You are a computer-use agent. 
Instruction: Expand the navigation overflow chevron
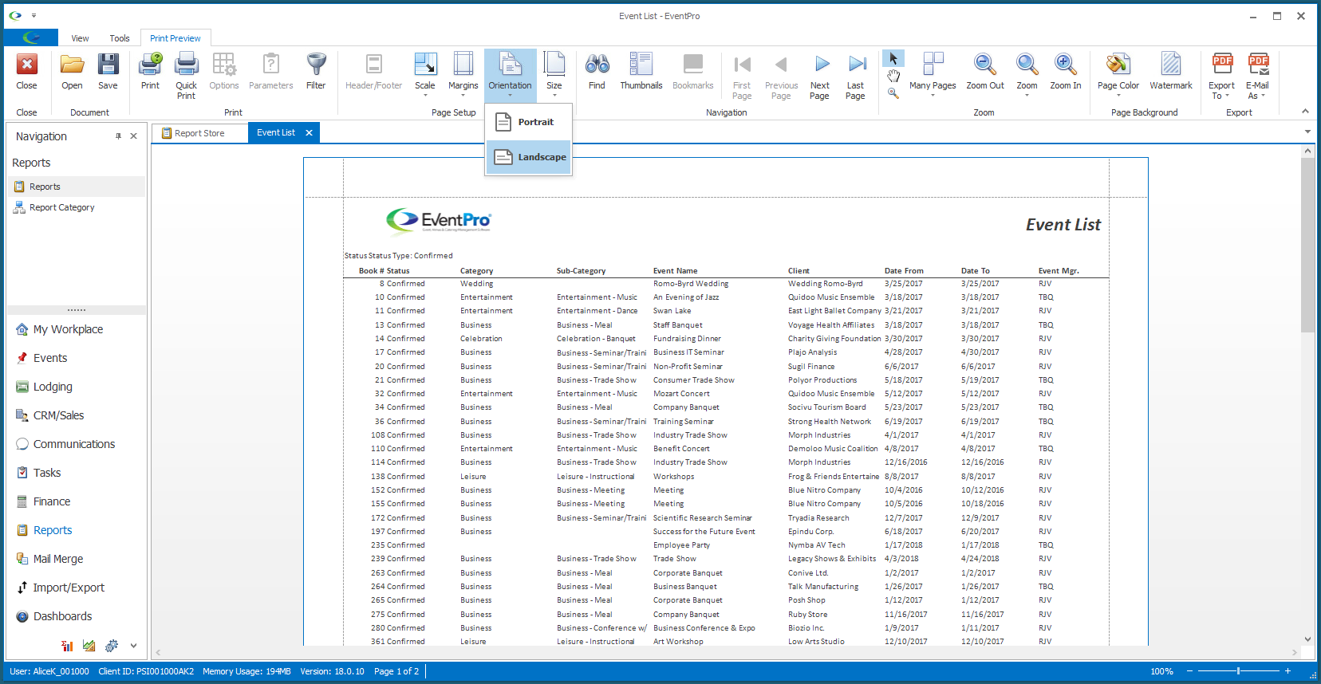tap(133, 646)
